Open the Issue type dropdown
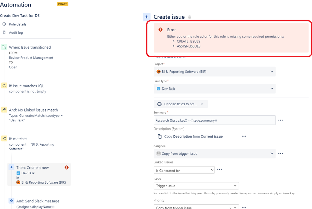This screenshot has height=209, width=312. [215, 89]
